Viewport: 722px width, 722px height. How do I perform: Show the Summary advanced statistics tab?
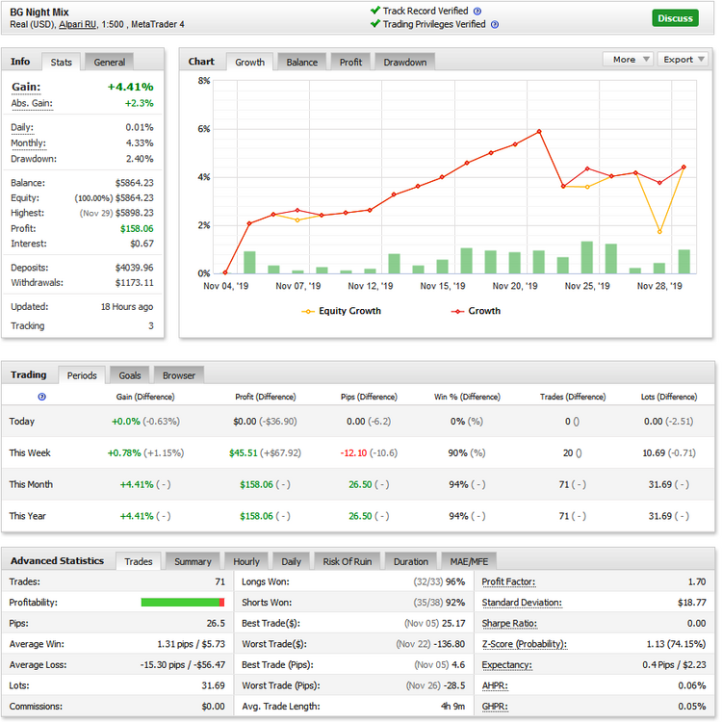point(193,562)
